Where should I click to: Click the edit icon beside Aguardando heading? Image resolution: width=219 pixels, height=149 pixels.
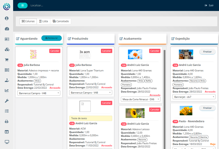(17, 39)
